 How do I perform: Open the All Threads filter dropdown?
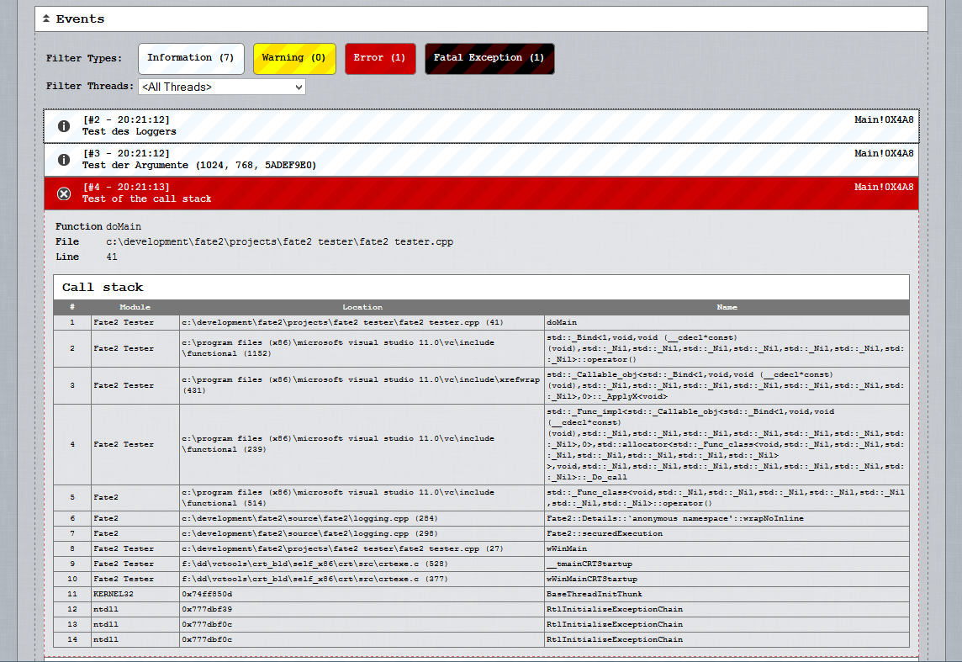[222, 87]
